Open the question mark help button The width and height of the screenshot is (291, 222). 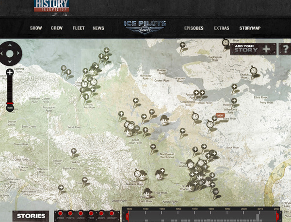click(x=286, y=49)
